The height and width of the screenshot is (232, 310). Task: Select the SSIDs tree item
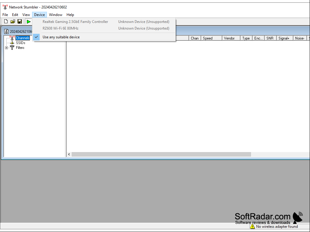pos(21,43)
